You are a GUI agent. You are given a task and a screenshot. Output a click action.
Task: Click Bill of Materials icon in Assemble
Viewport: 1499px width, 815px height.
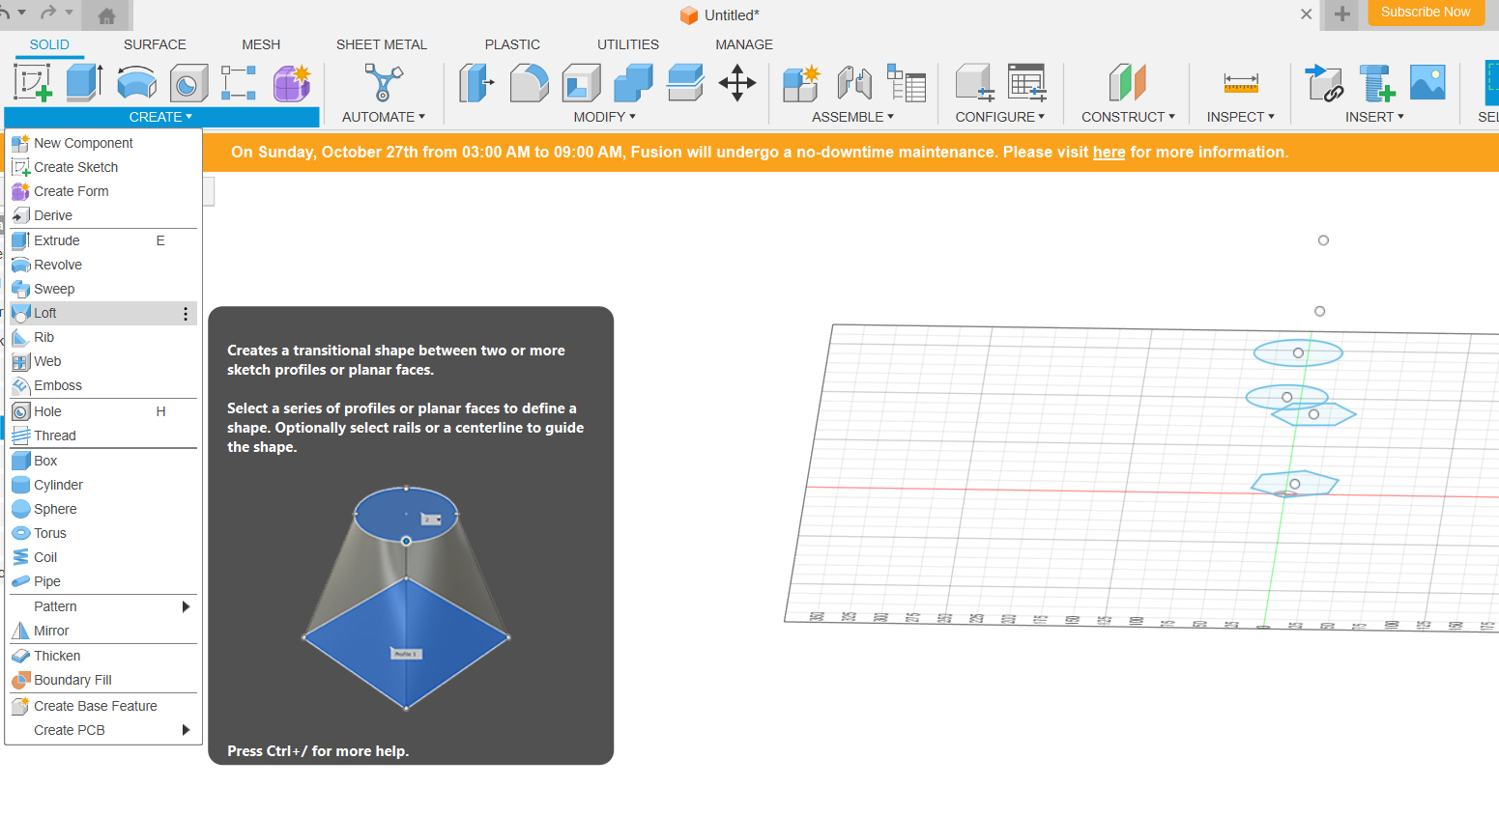(907, 83)
